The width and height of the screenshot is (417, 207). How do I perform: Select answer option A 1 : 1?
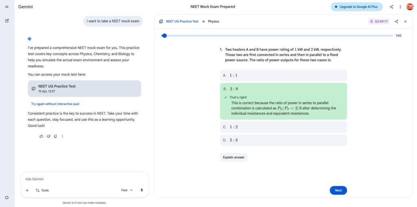[x=283, y=76]
